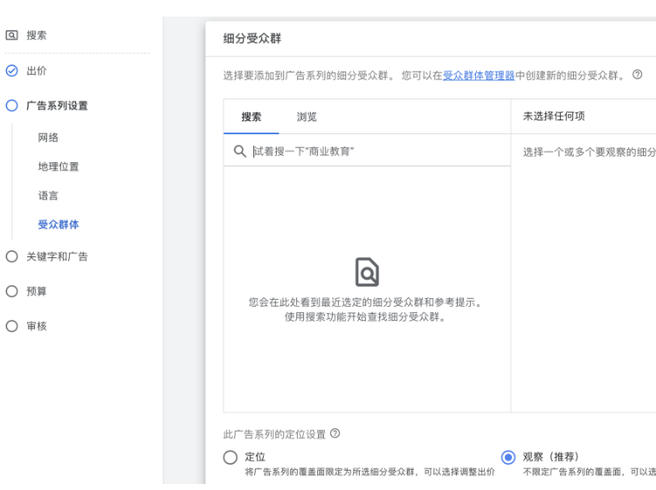
Task: Open 网络 settings in sidebar
Action: coord(49,138)
